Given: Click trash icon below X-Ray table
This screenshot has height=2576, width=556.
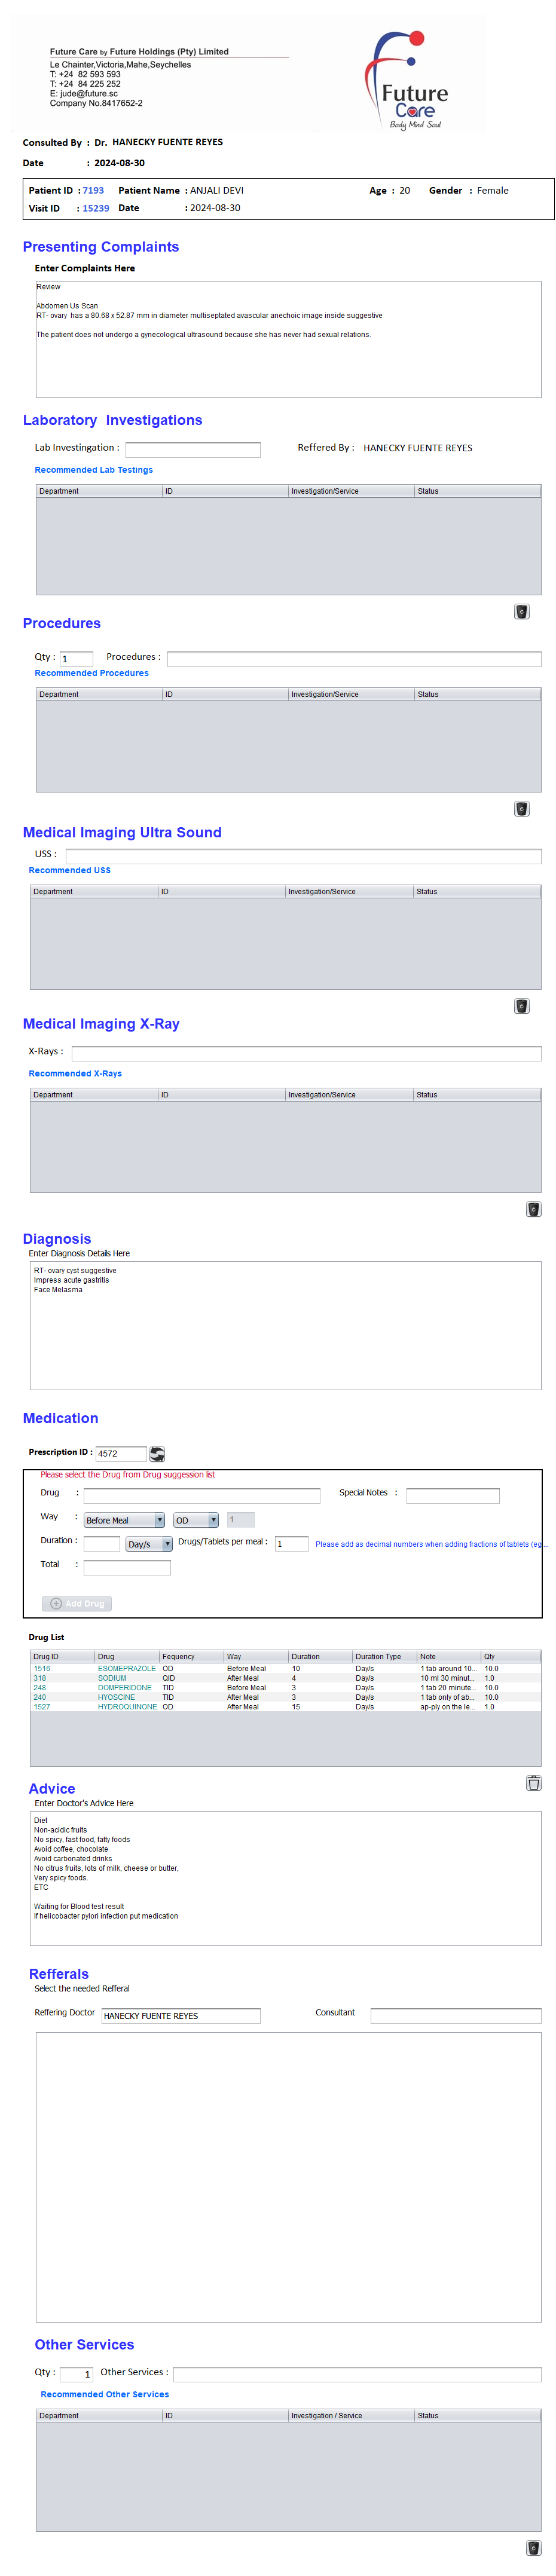Looking at the screenshot, I should click(533, 1209).
